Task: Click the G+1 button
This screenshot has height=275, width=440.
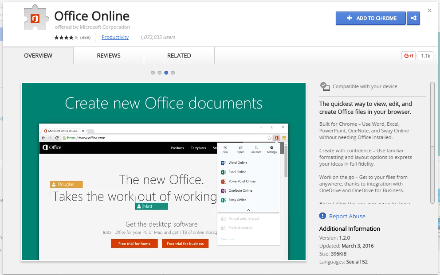Action: click(409, 56)
